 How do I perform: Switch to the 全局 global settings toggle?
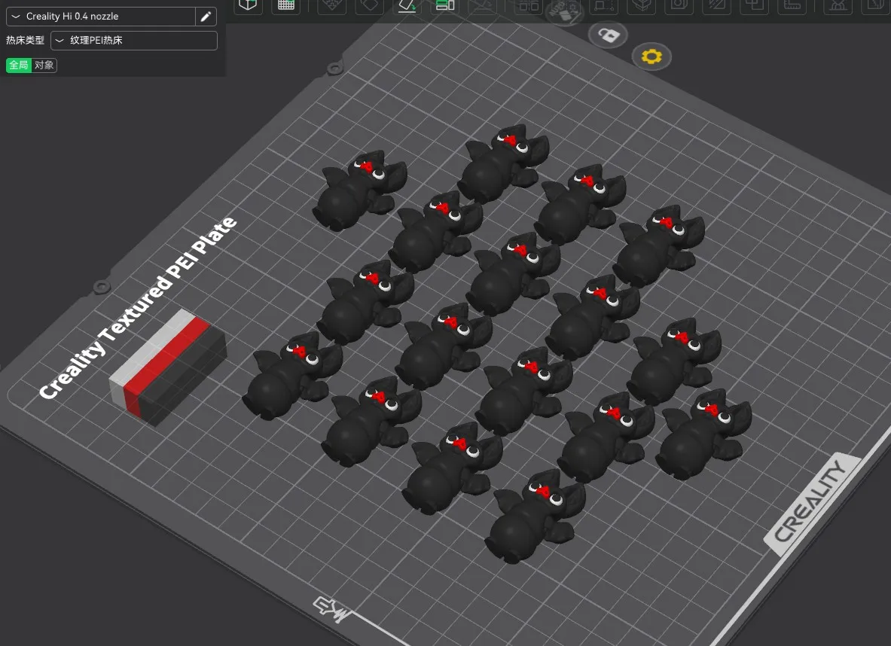tap(19, 66)
